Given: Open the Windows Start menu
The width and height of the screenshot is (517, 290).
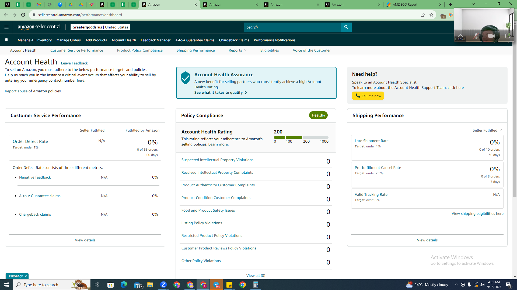Looking at the screenshot, I should pyautogui.click(x=6, y=285).
